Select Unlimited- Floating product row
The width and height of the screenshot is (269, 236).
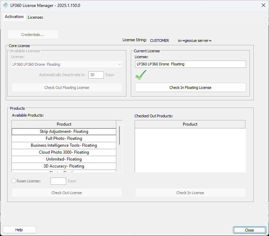[64, 159]
